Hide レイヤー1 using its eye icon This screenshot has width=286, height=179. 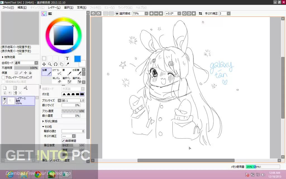coord(4,99)
